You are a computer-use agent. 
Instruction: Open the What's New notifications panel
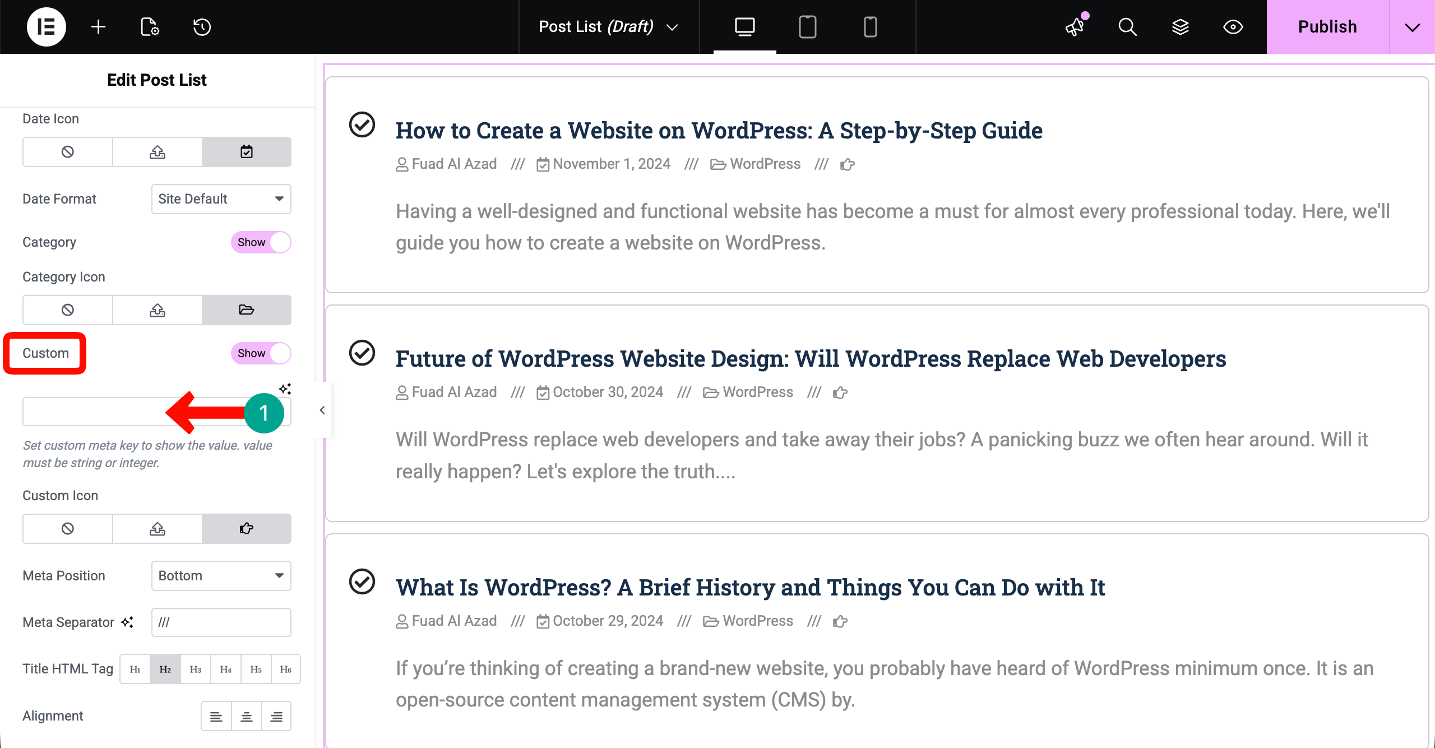tap(1075, 26)
